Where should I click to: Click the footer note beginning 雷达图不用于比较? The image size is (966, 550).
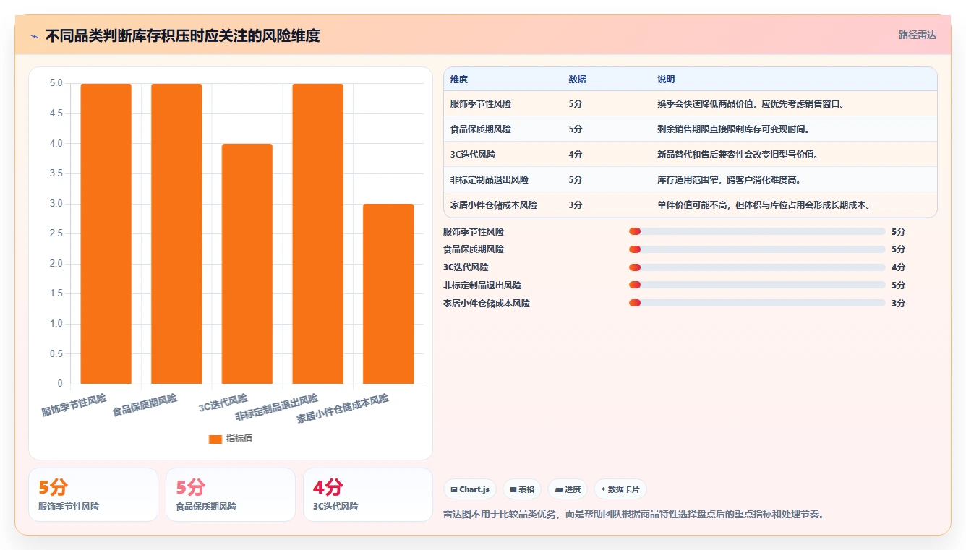pos(633,515)
